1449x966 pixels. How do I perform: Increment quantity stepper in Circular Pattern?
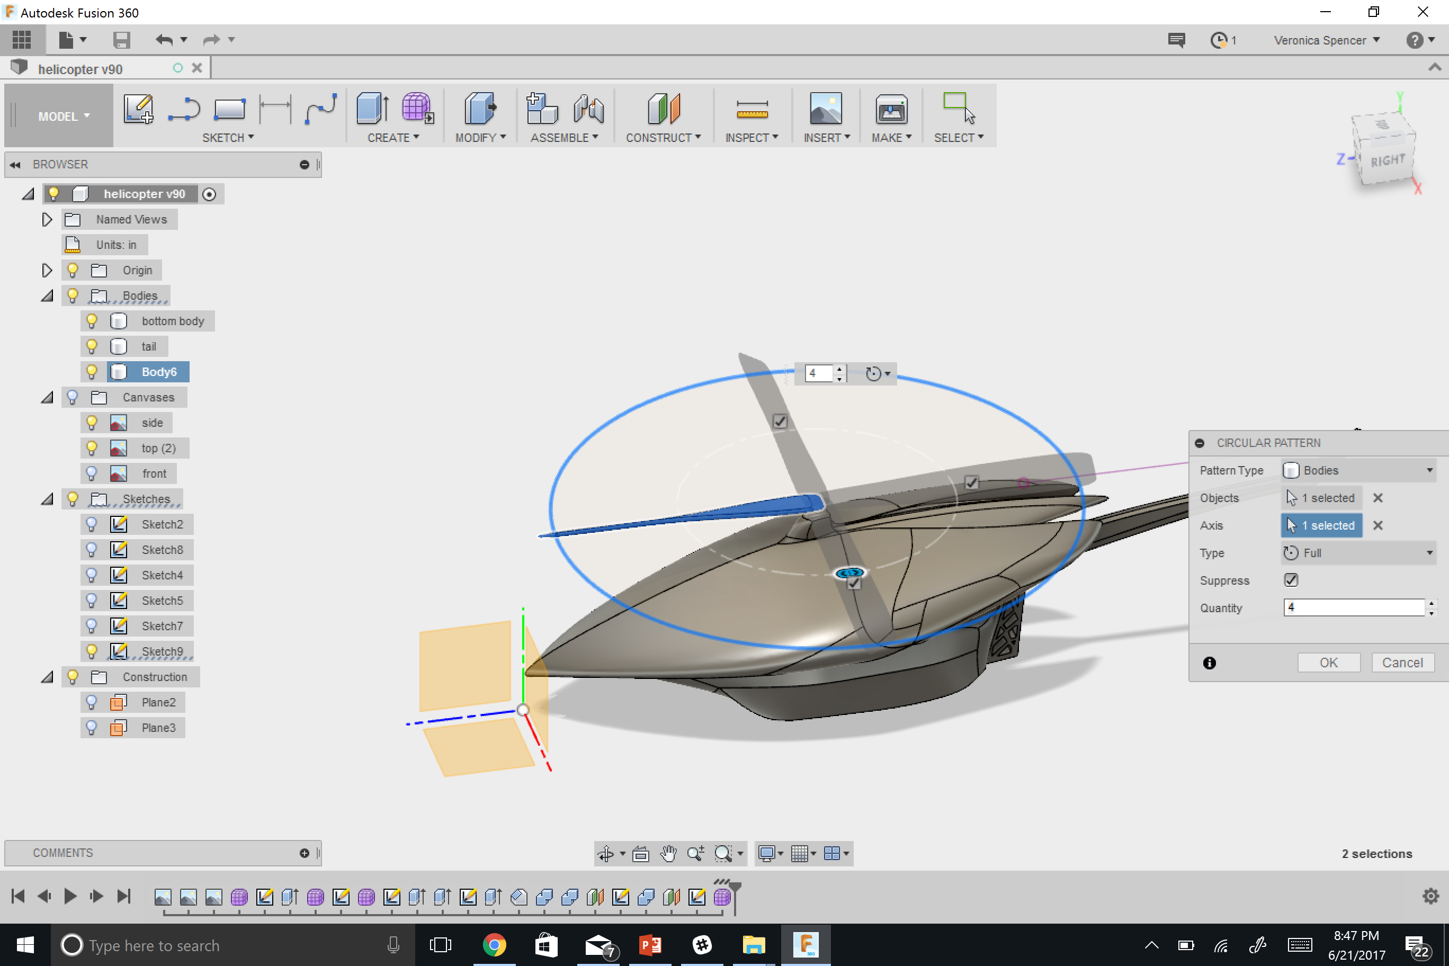[x=1432, y=603]
